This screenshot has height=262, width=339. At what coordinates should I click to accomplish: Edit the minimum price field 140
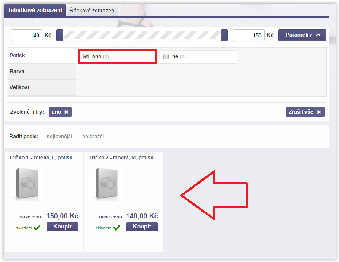pyautogui.click(x=27, y=35)
